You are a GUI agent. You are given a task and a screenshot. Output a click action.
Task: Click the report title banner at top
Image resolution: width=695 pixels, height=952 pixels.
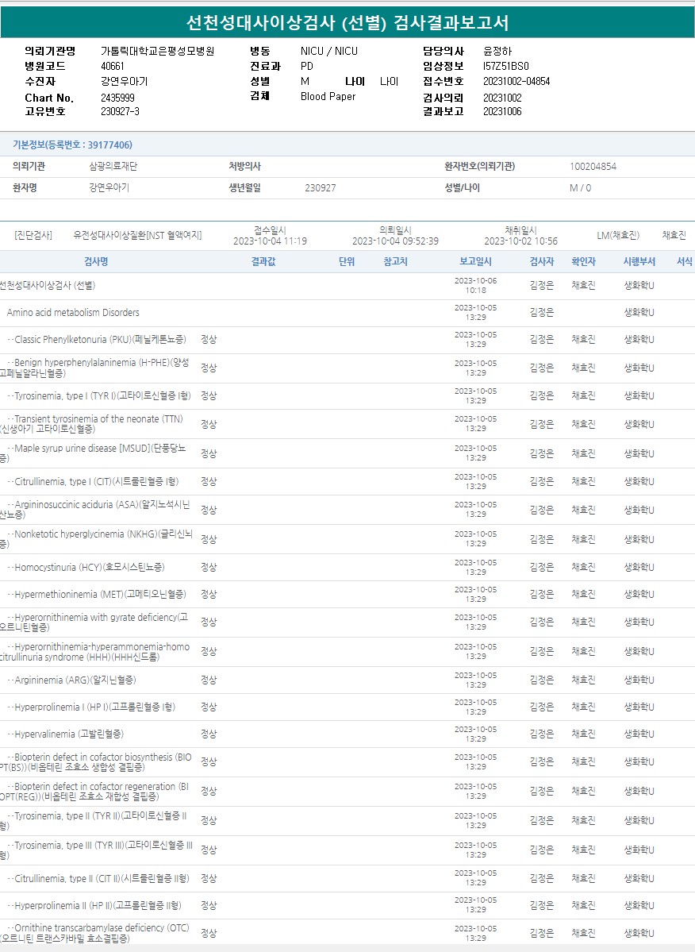(347, 22)
